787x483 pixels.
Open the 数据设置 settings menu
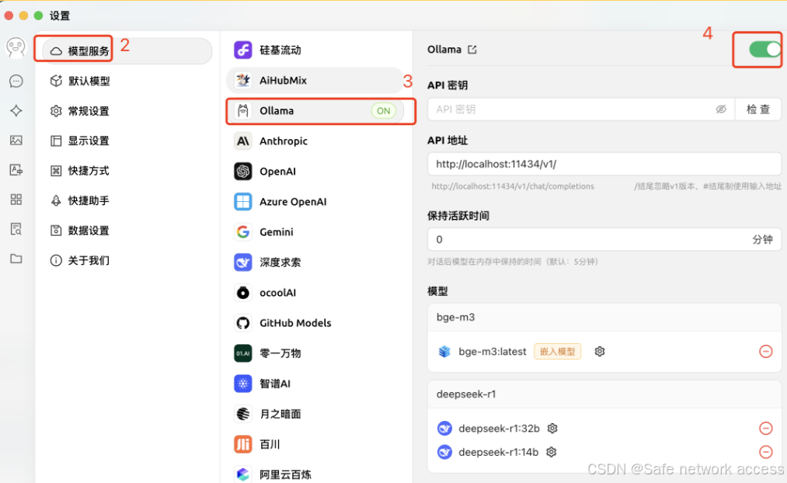[x=127, y=230]
